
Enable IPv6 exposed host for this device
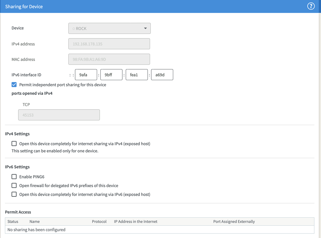point(14,194)
